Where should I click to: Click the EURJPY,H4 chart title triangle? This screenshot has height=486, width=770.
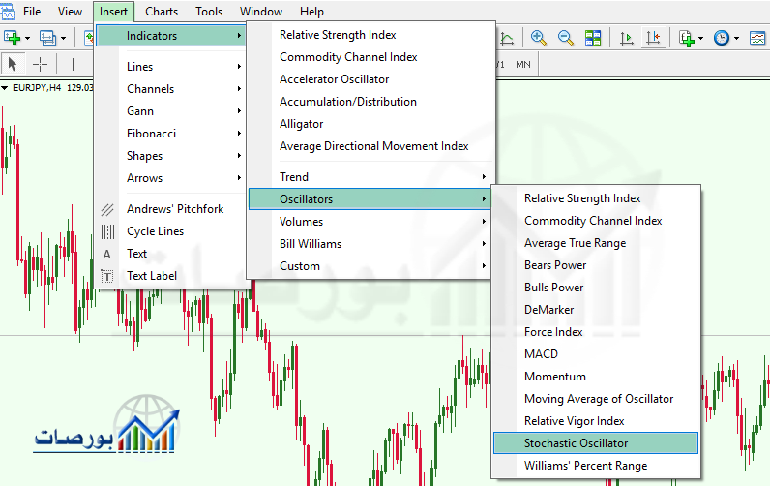click(x=5, y=88)
